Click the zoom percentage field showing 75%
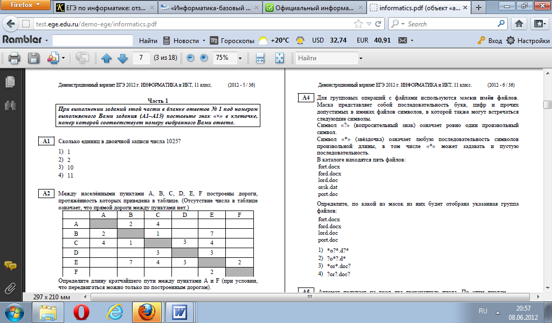 [225, 58]
